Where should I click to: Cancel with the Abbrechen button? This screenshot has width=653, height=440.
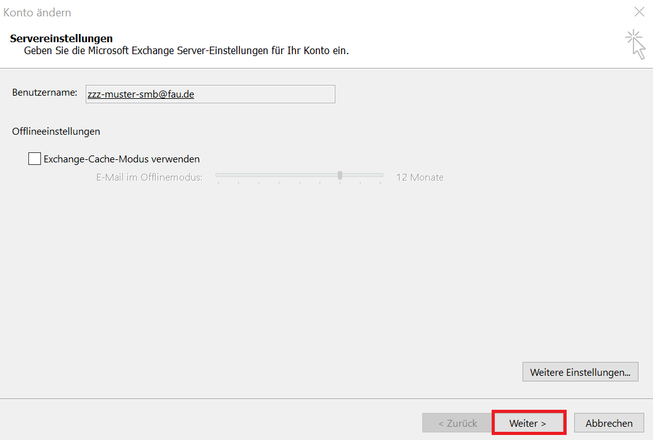(608, 423)
